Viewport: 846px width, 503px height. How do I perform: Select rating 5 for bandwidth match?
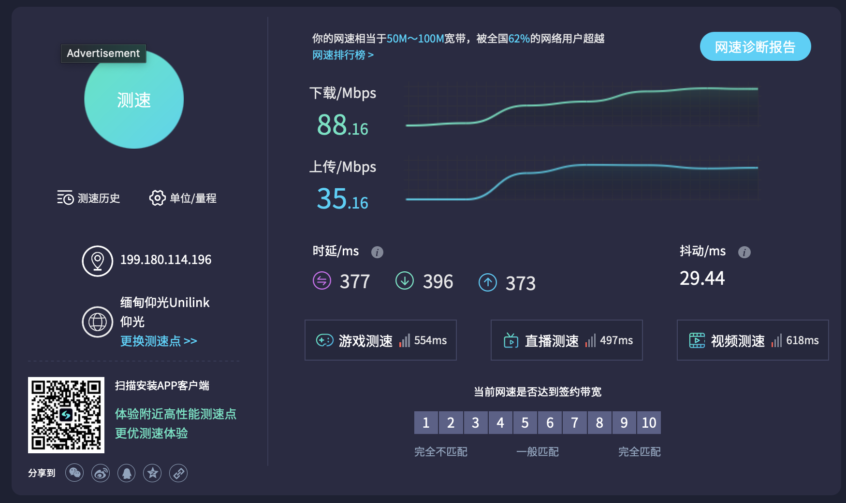(x=525, y=422)
